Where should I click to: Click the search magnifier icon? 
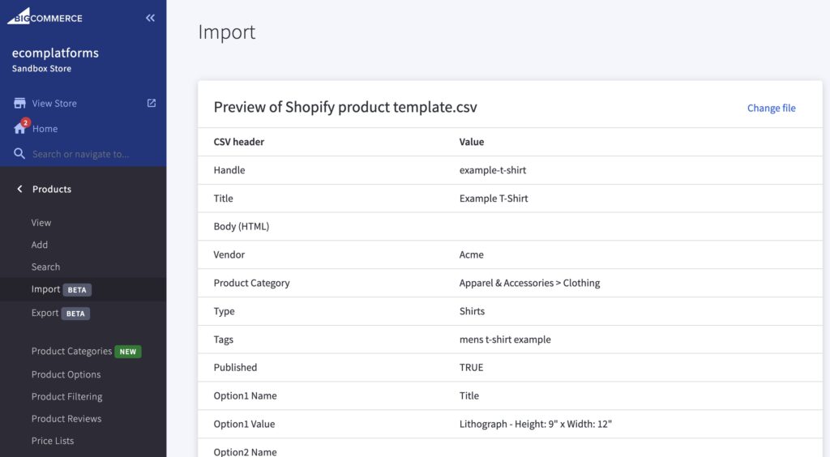(19, 154)
